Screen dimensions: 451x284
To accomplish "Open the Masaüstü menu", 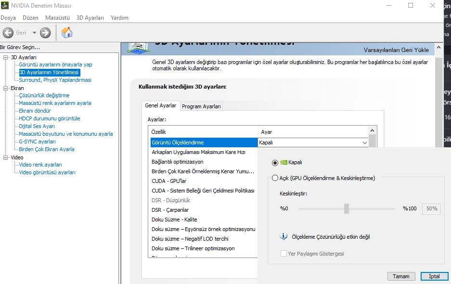I will pyautogui.click(x=58, y=18).
